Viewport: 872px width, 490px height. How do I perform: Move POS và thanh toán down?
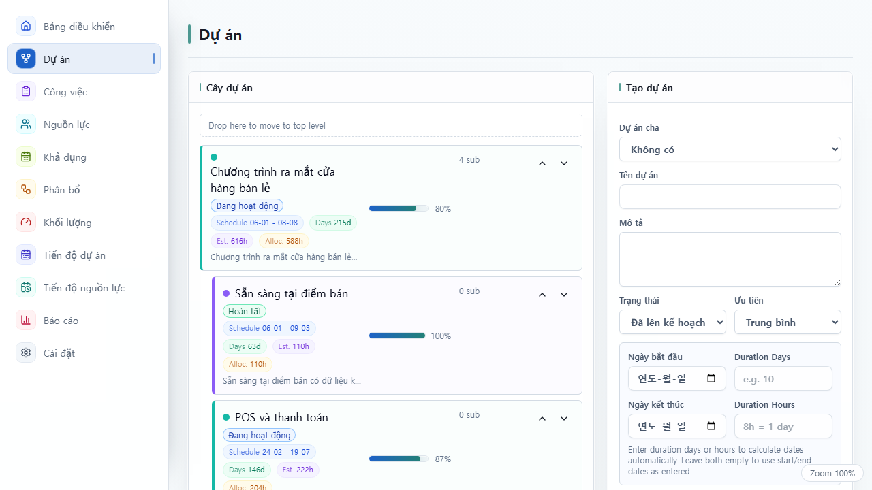(564, 419)
